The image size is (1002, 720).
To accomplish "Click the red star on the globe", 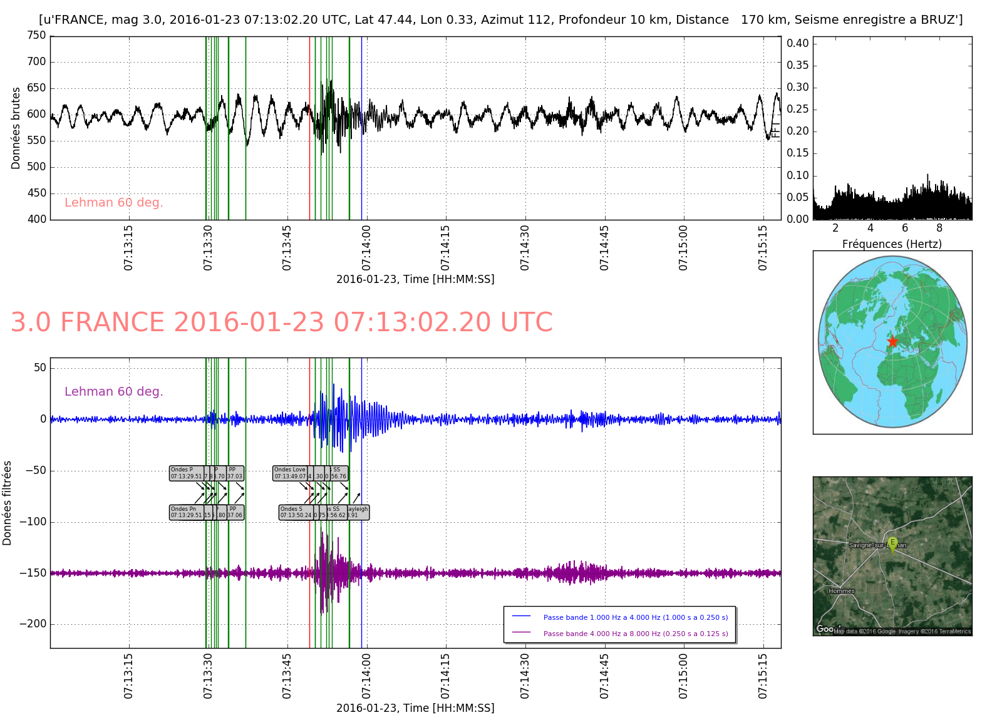I will [892, 341].
